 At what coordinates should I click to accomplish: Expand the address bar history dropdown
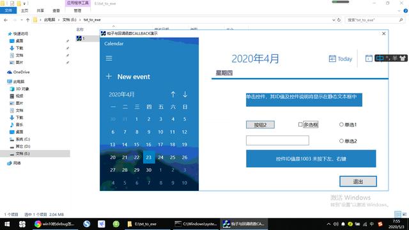tap(334, 20)
